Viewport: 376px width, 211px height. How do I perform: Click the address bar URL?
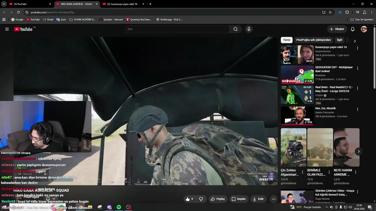(x=52, y=12)
